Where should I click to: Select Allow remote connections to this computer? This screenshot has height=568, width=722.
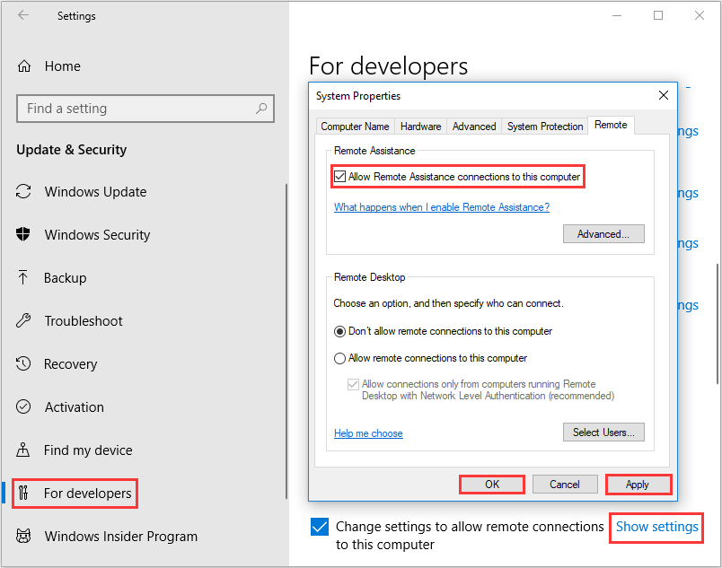click(x=340, y=358)
